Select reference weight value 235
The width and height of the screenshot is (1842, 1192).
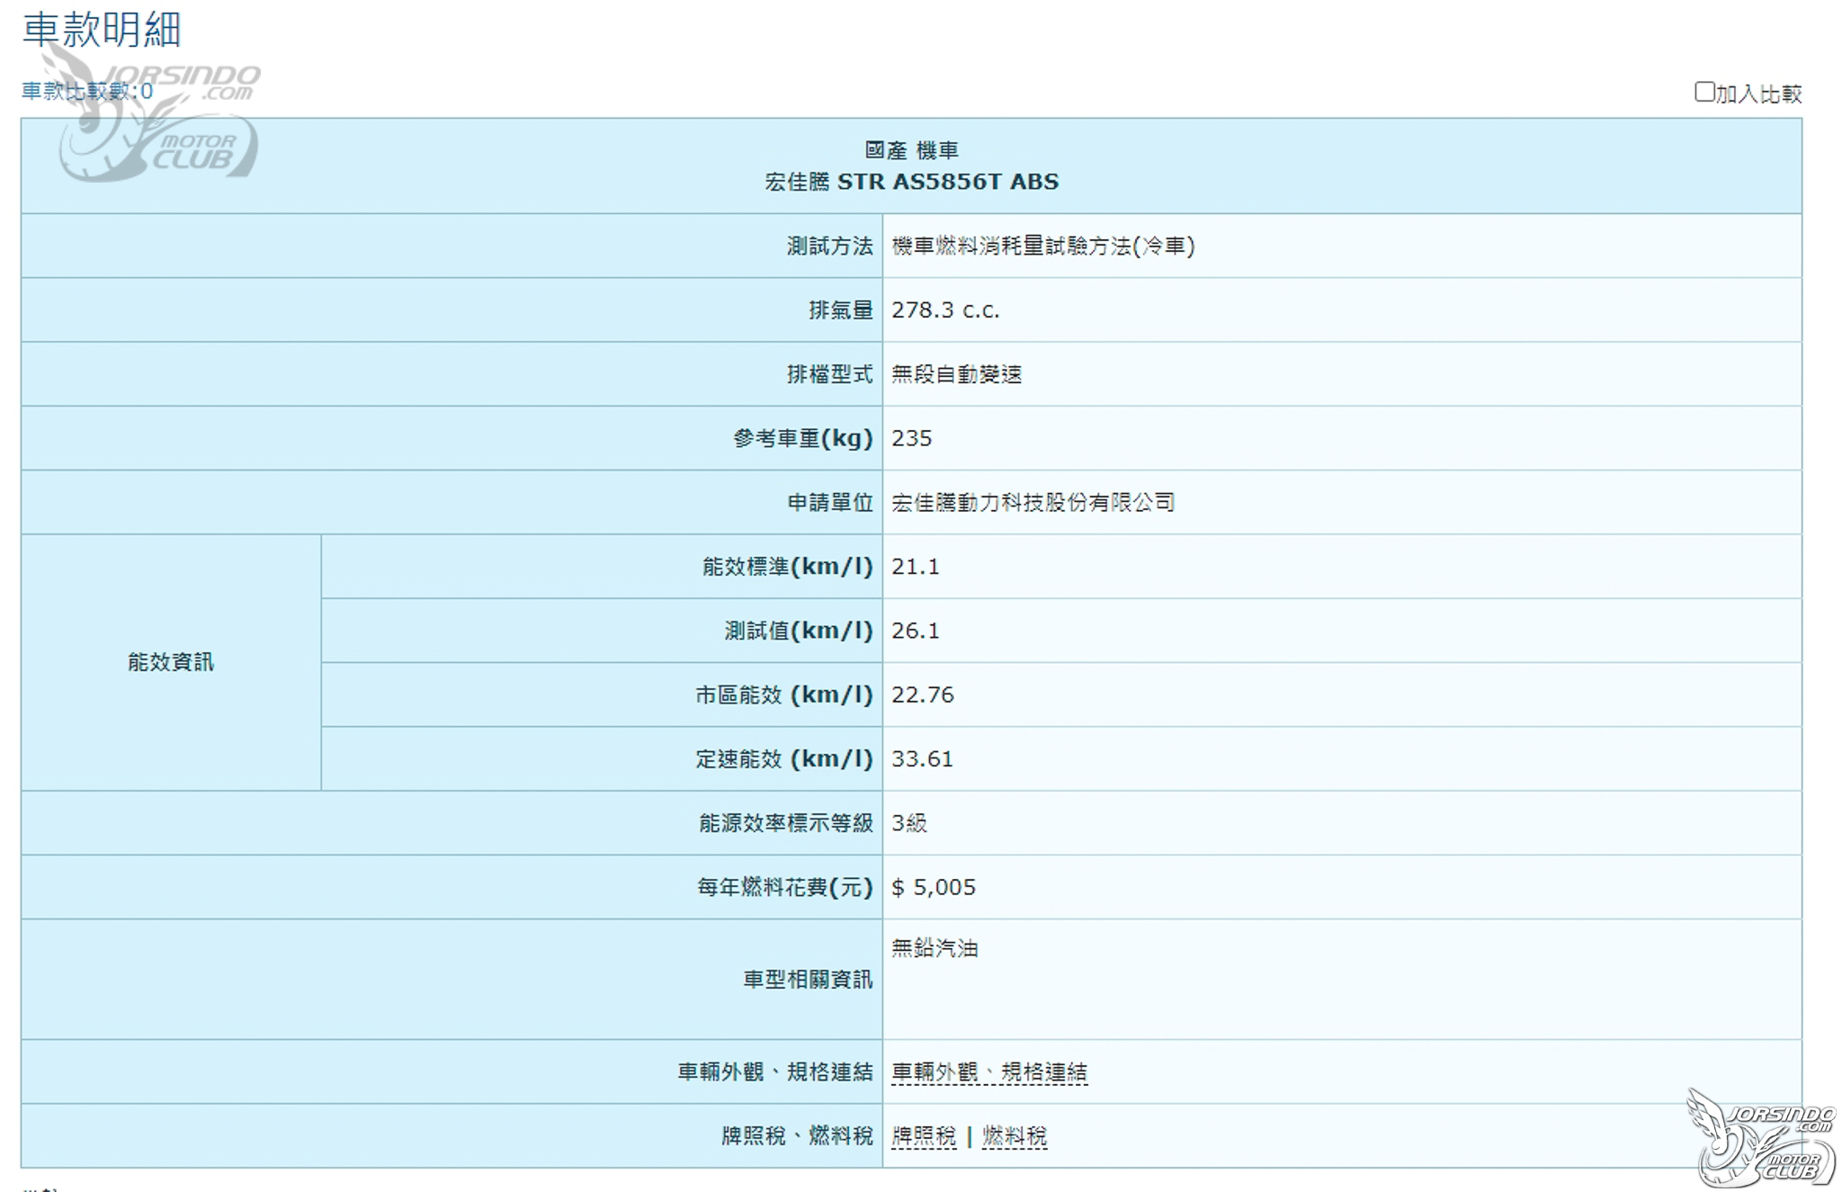pos(911,438)
